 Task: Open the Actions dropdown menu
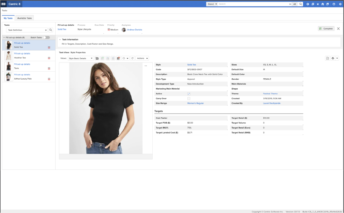click(x=142, y=58)
